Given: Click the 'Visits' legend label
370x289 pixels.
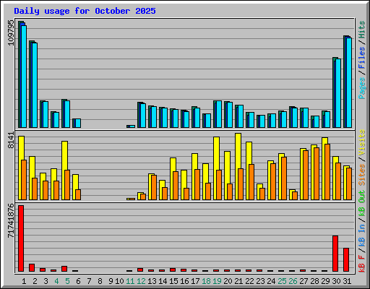Looking at the screenshot, I should coord(362,142).
